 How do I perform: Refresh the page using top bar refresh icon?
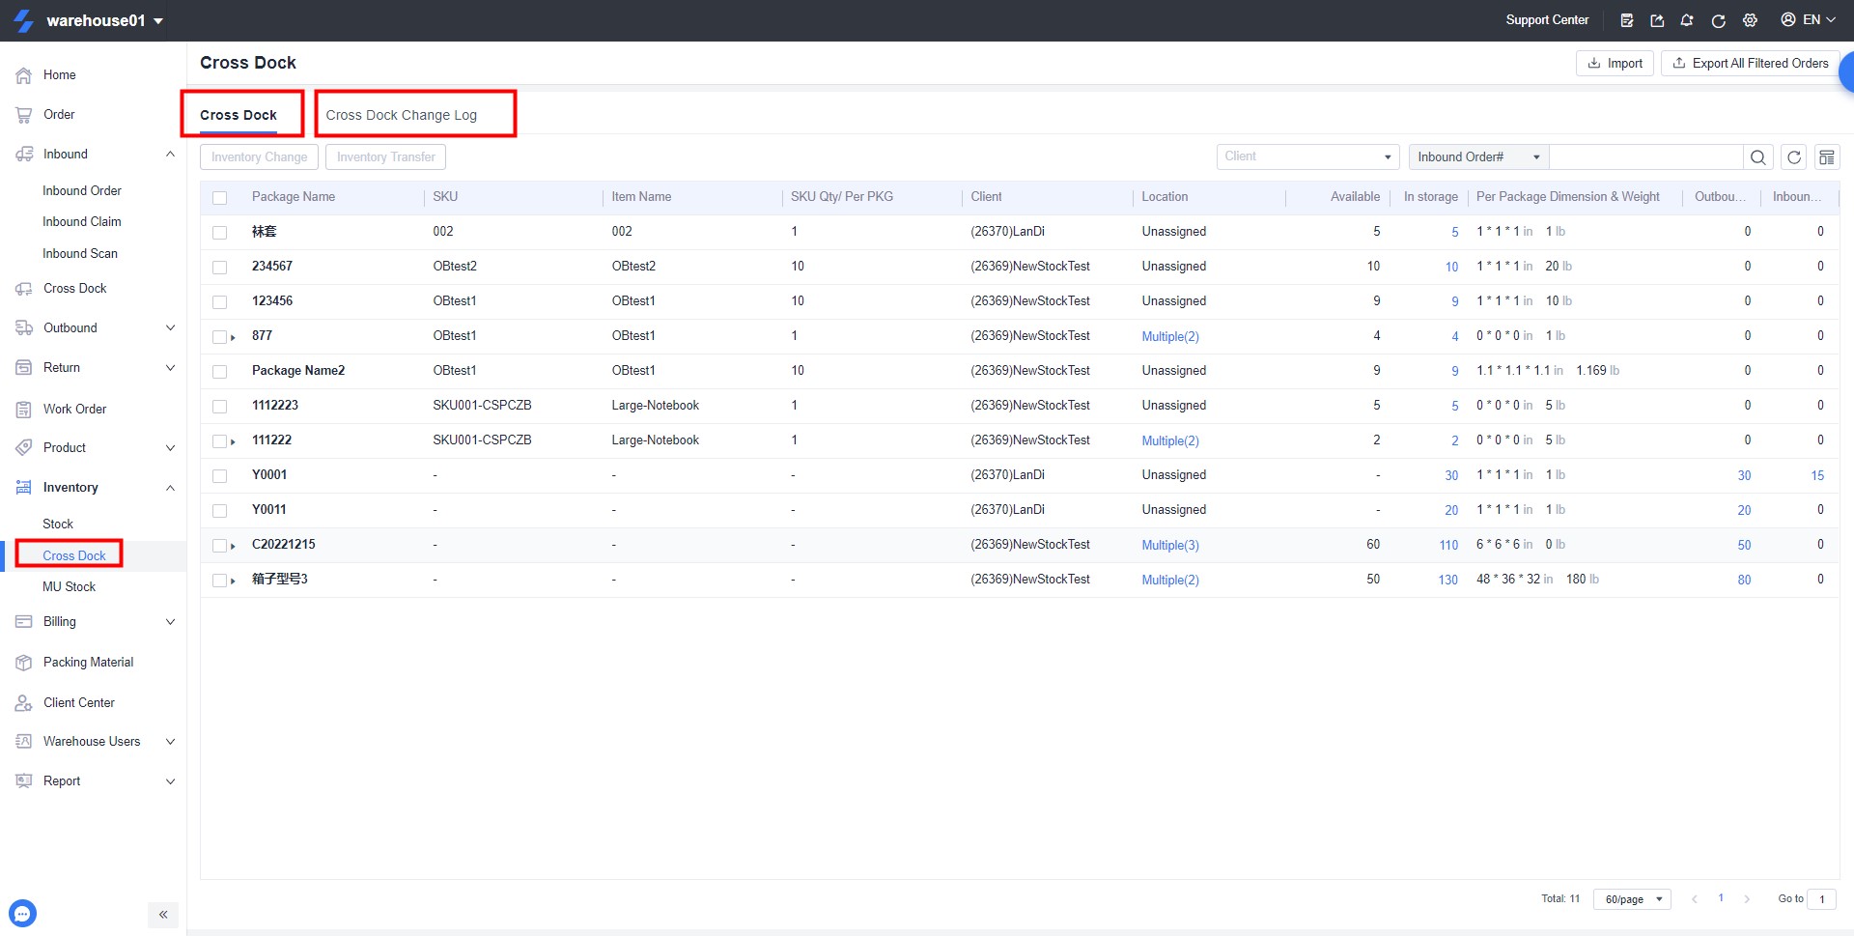[1719, 20]
